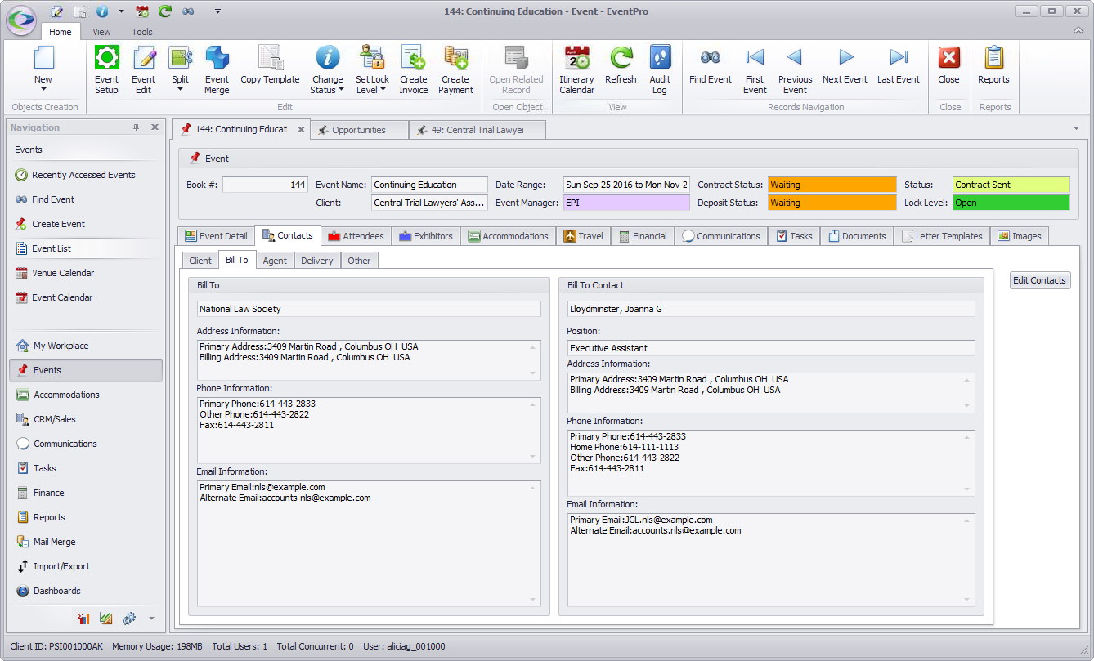Open Event Calendar in navigation pane
The image size is (1094, 661).
pyautogui.click(x=62, y=297)
